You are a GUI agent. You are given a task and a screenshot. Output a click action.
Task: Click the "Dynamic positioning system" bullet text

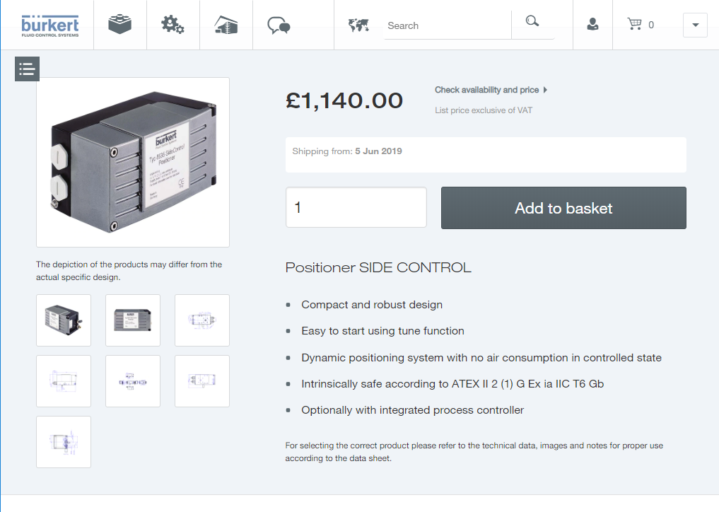[481, 357]
